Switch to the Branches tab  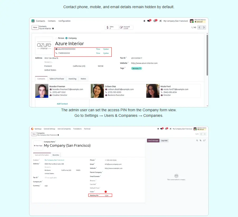tap(56, 155)
